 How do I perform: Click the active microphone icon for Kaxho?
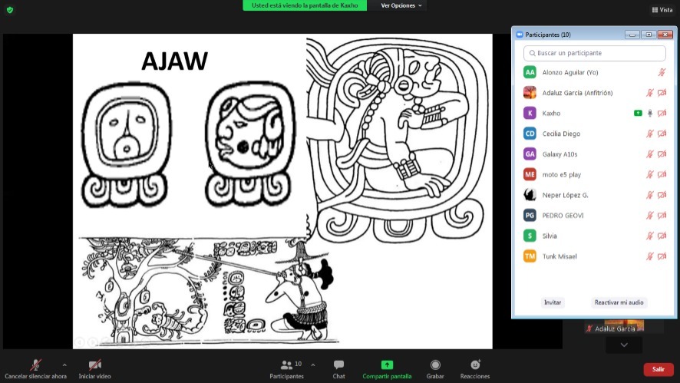(x=649, y=113)
